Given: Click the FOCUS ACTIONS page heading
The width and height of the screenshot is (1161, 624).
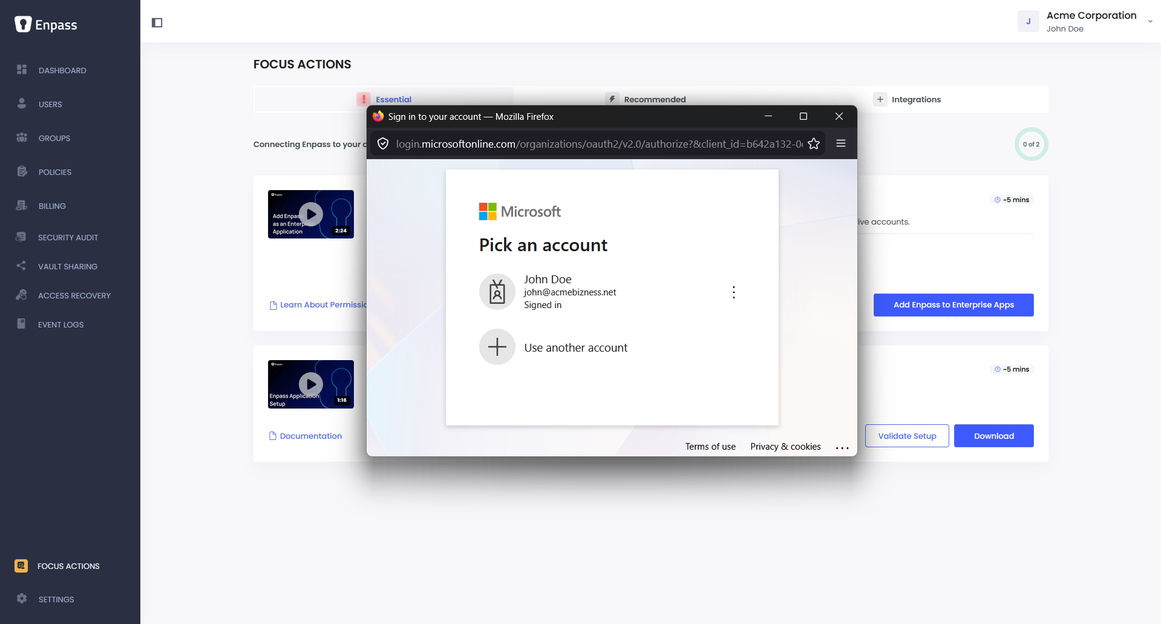Looking at the screenshot, I should (x=302, y=64).
